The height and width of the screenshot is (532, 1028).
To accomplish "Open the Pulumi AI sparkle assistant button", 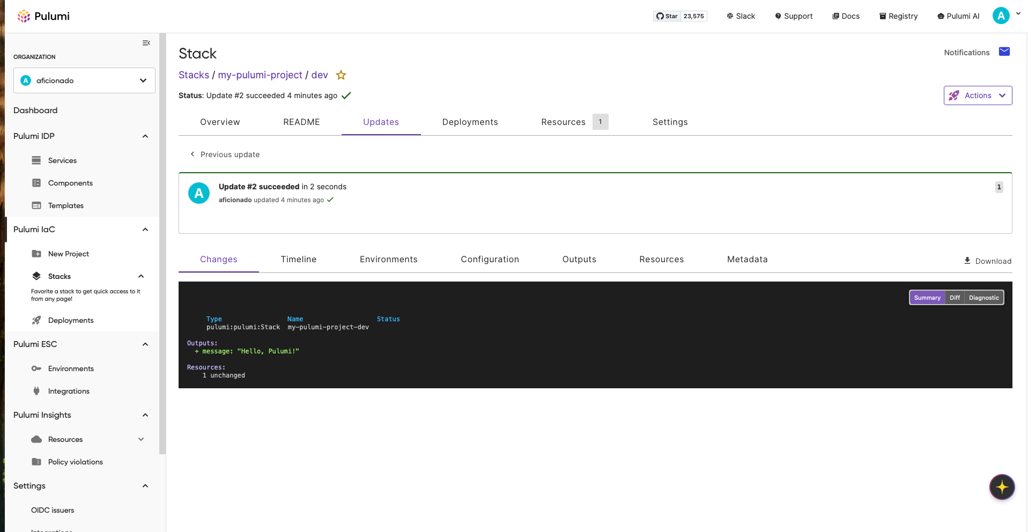I will pos(1002,487).
